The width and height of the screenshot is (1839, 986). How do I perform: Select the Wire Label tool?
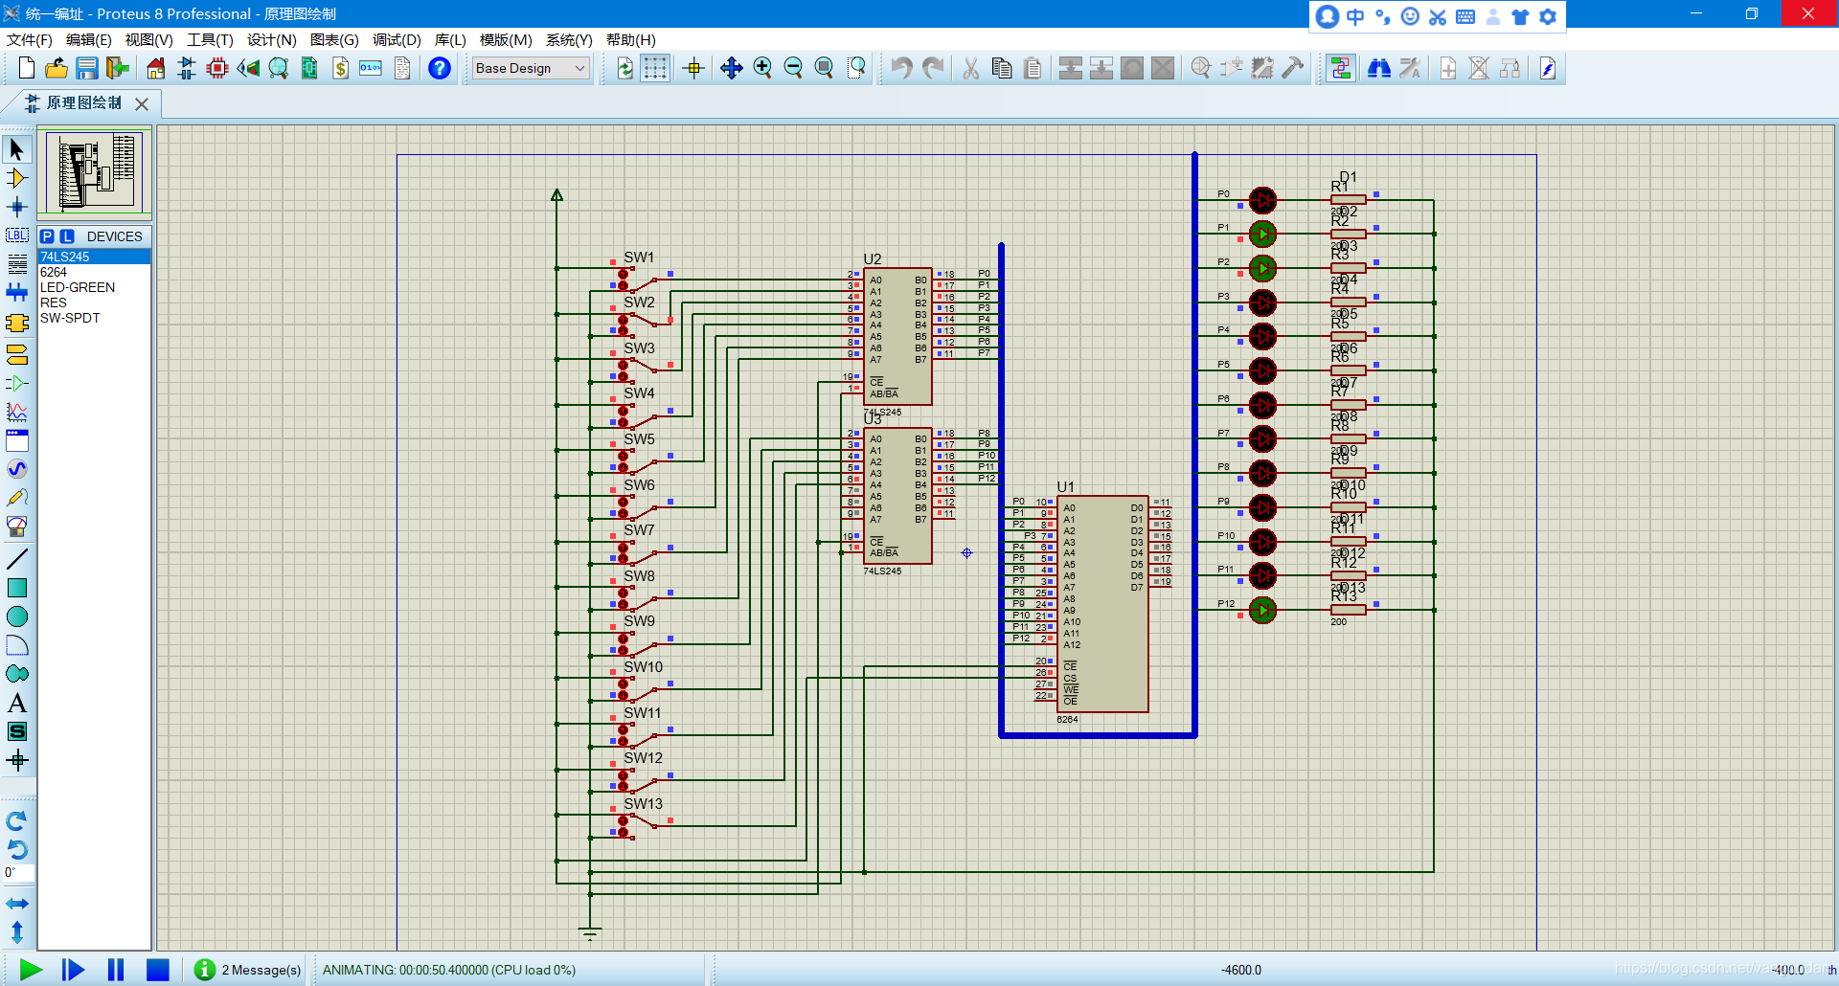click(x=17, y=235)
